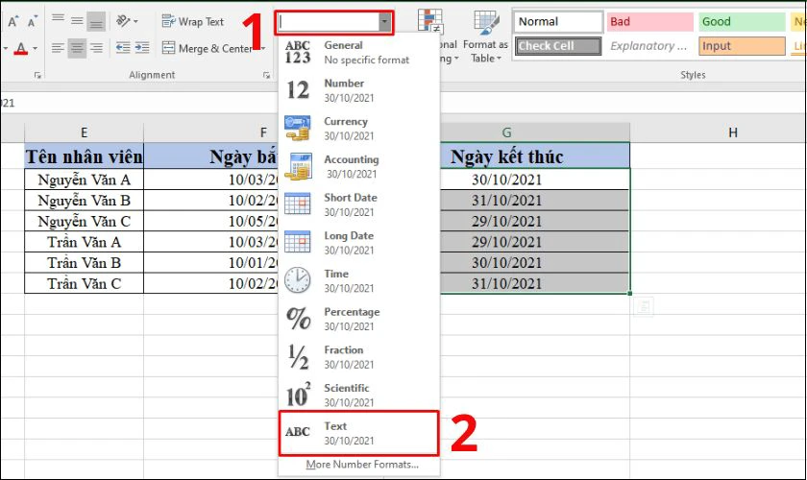
Task: Apply the Explanatory text style
Action: coord(649,46)
